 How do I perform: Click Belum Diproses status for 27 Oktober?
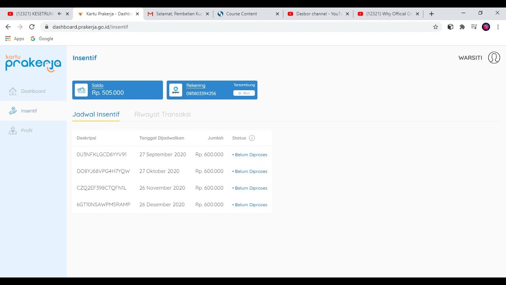click(250, 171)
